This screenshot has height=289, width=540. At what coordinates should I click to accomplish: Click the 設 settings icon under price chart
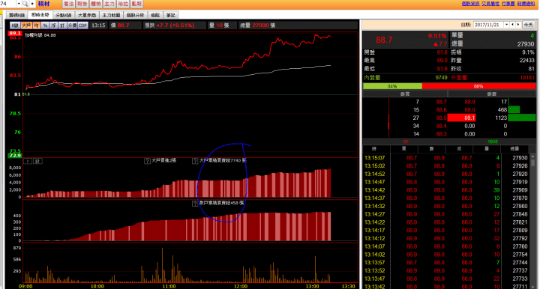(x=38, y=161)
